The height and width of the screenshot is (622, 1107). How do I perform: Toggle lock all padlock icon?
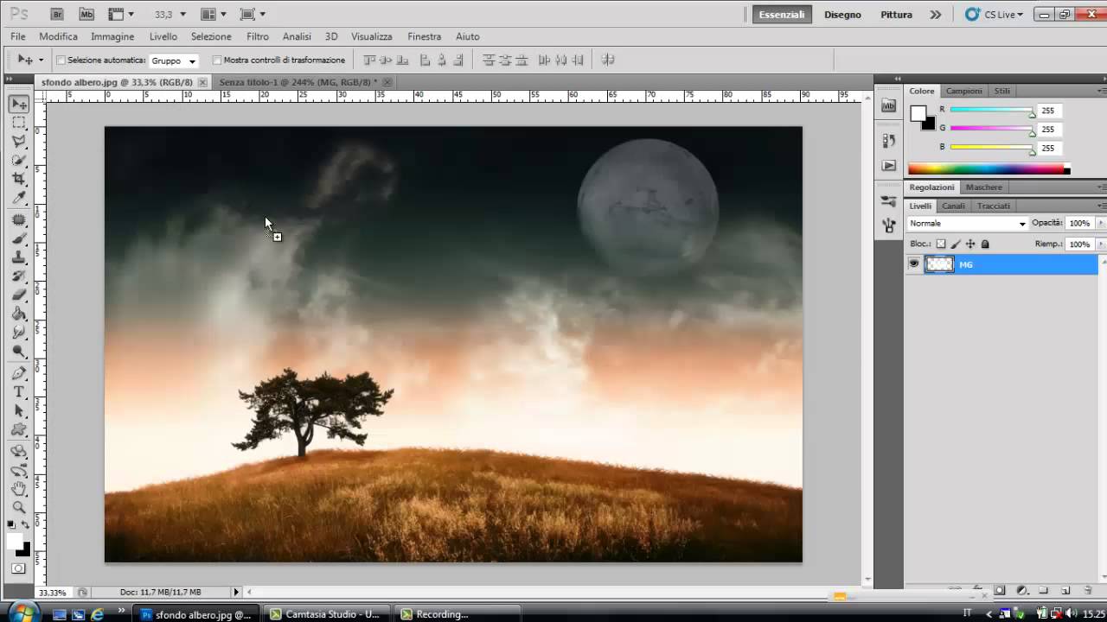[985, 244]
